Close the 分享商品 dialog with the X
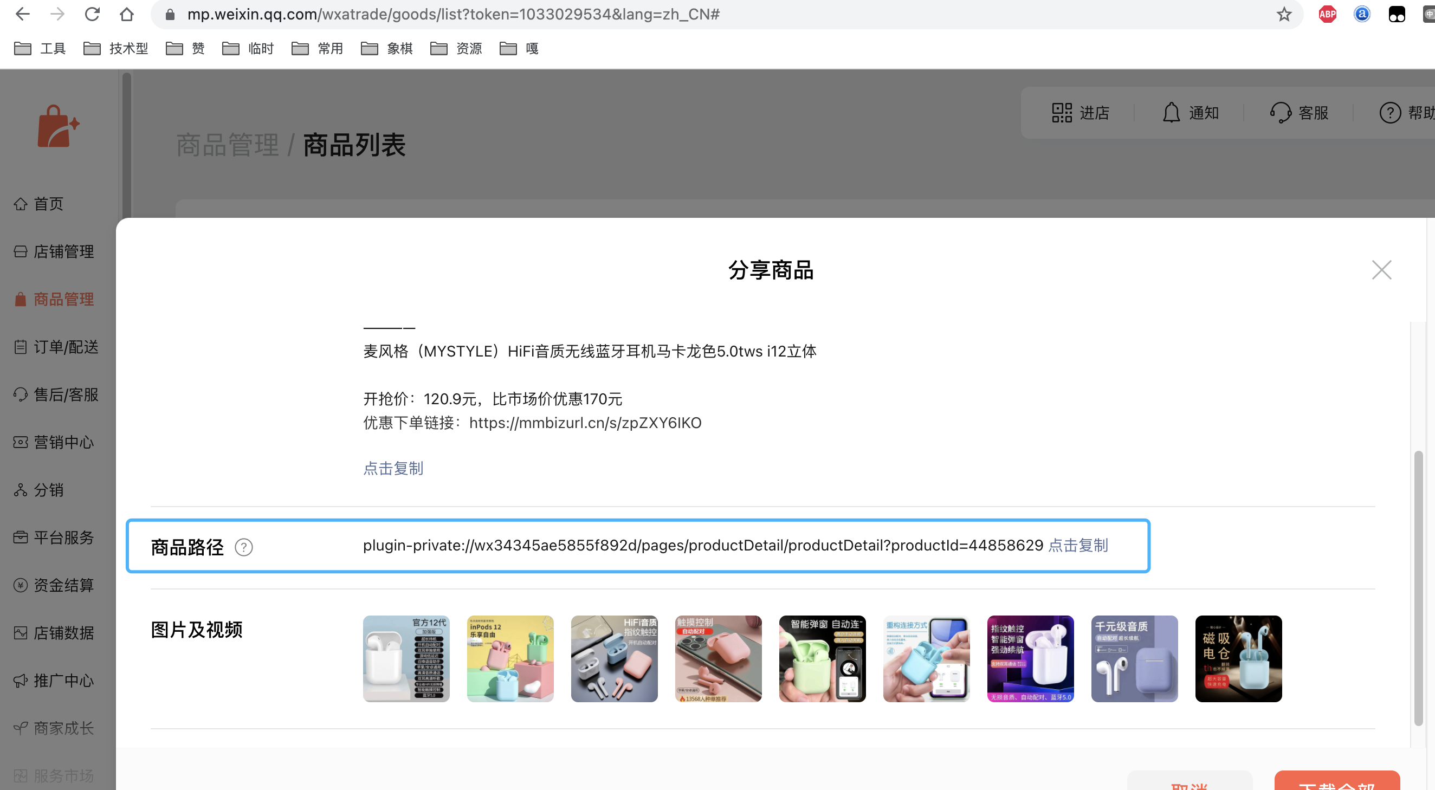 [1381, 270]
